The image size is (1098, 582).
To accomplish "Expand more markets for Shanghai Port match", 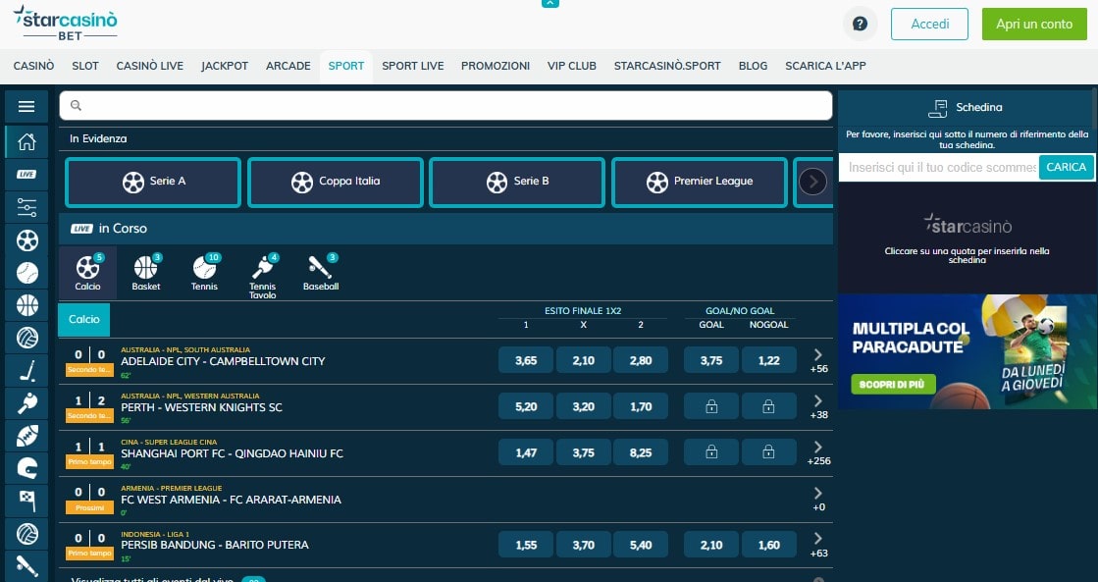I will coord(818,453).
